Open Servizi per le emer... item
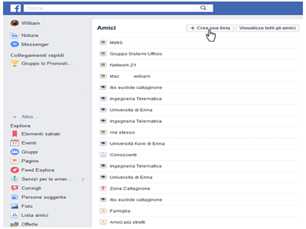306x229 pixels. pos(47,179)
